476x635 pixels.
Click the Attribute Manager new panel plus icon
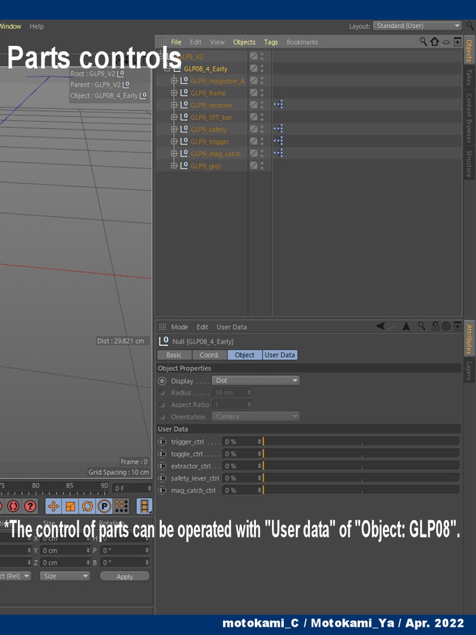click(x=457, y=326)
